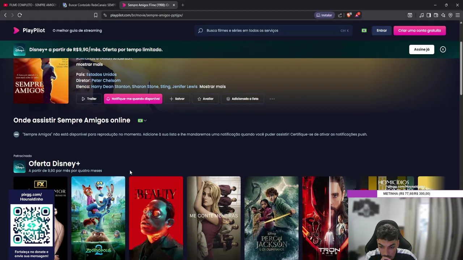
Task: Click the search magnifier icon
Action: pyautogui.click(x=200, y=31)
